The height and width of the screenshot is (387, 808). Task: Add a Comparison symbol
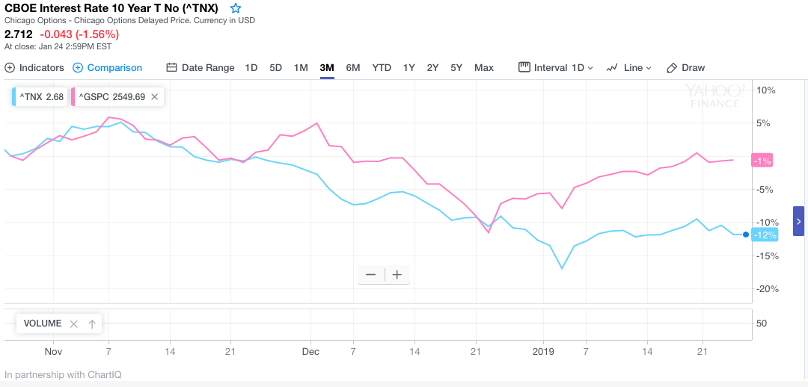pos(107,67)
